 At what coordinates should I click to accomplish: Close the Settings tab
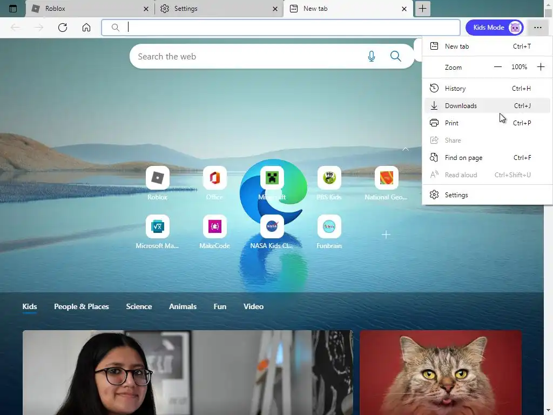(275, 9)
